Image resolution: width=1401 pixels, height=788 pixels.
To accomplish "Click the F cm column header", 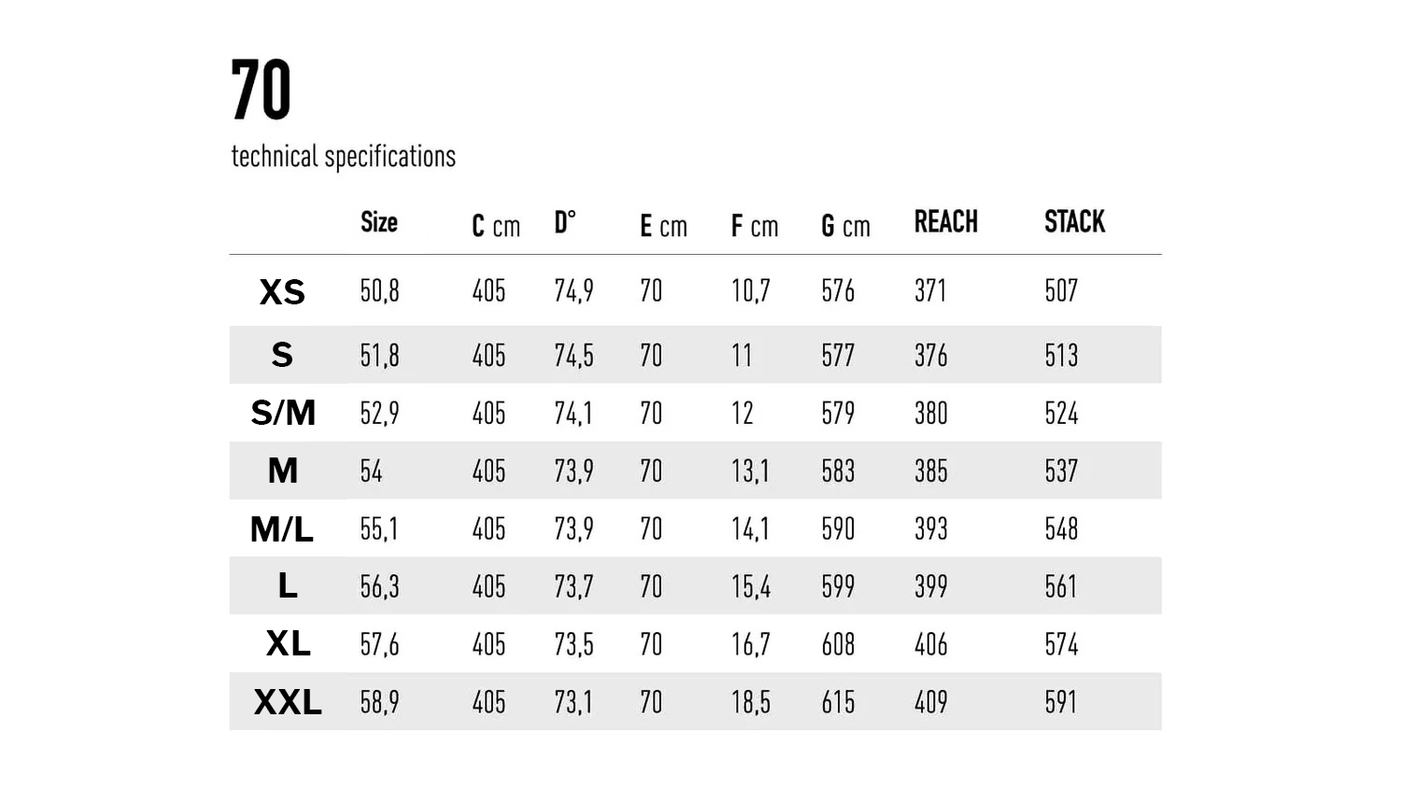I will (x=754, y=226).
